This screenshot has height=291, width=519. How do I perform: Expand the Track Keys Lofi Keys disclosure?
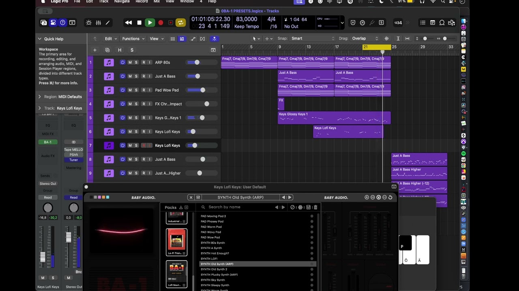pyautogui.click(x=39, y=108)
